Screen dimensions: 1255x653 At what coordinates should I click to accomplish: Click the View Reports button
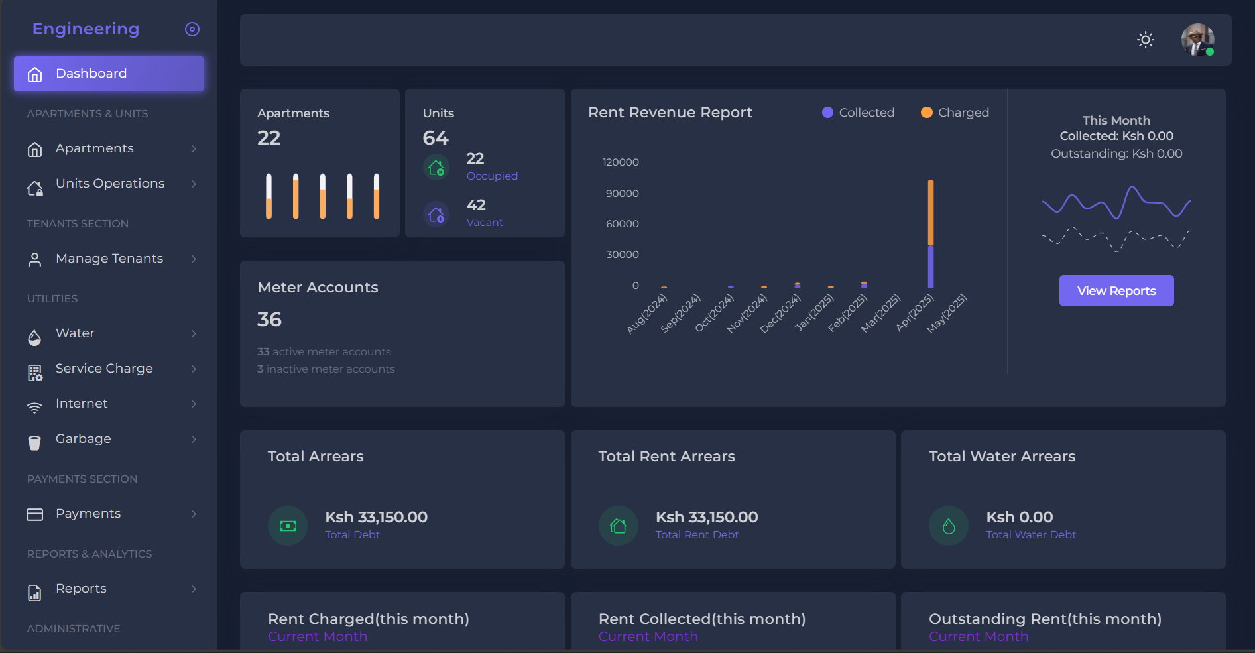(1116, 290)
